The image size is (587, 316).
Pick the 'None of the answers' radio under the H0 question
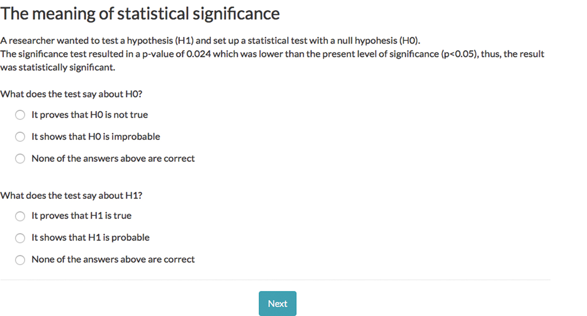[x=20, y=159]
